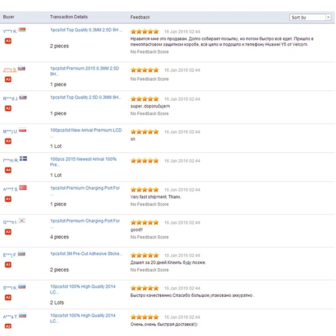Click the A1 badge under E***j F.
Viewport: 336px width, 336px height.
coord(8,264)
